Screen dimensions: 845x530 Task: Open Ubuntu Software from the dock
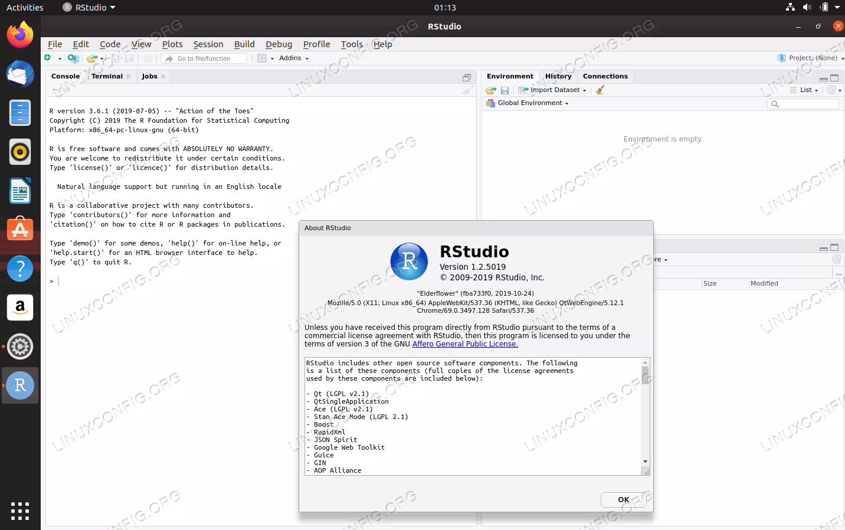[20, 230]
